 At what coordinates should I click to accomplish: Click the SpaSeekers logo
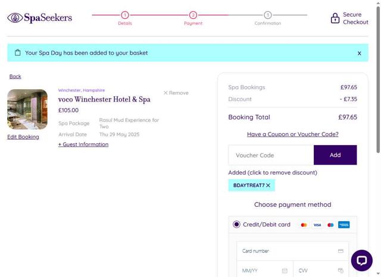tap(40, 18)
